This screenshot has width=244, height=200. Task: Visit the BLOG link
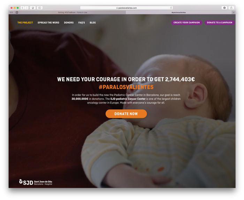93,23
